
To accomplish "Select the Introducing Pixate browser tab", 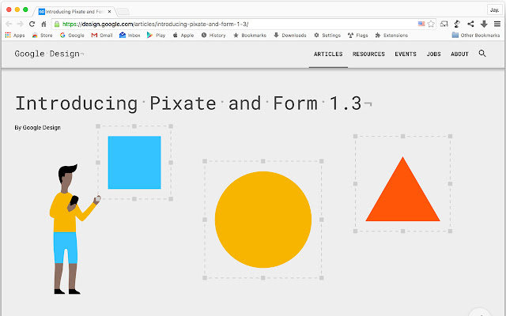I will coord(76,11).
